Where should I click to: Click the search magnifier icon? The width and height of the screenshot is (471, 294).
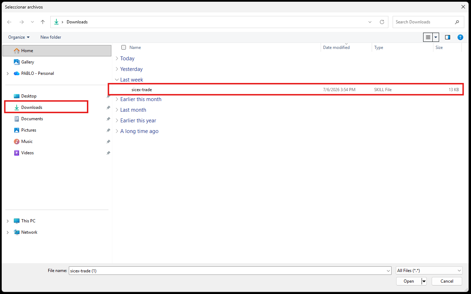457,22
